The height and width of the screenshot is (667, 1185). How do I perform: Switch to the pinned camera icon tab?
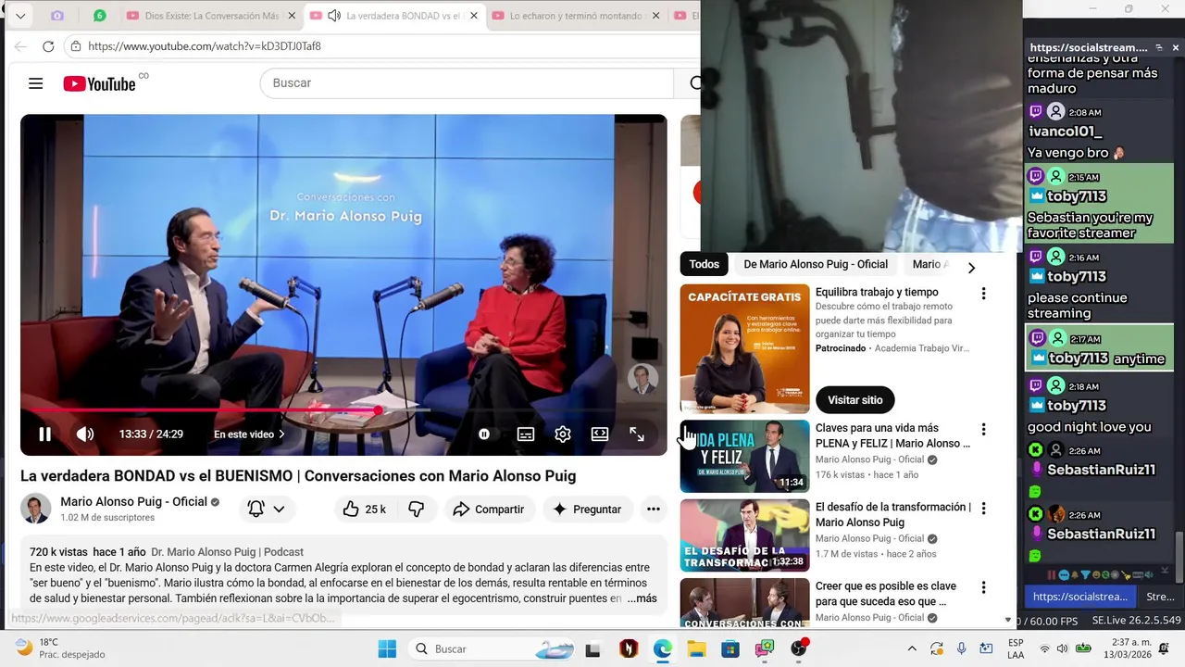click(x=57, y=16)
